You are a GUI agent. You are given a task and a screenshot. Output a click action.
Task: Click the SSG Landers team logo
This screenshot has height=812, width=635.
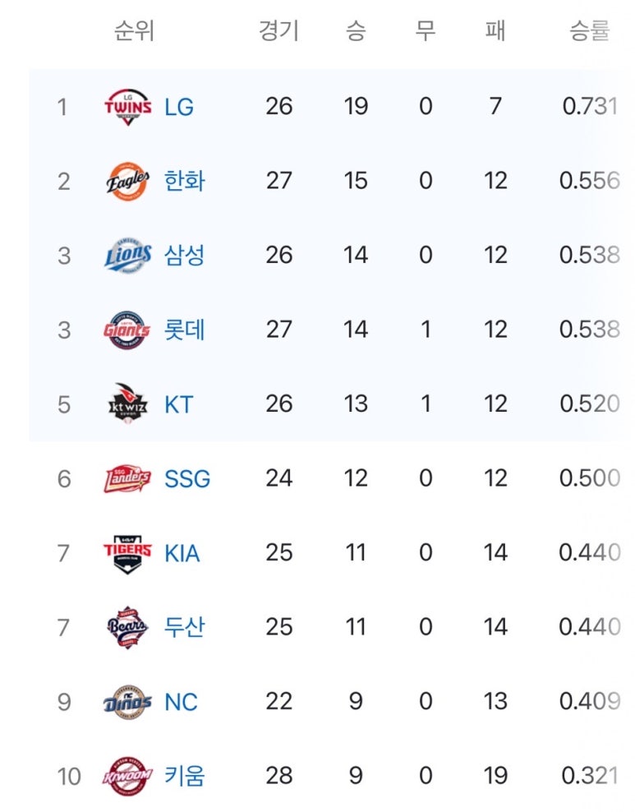point(127,478)
